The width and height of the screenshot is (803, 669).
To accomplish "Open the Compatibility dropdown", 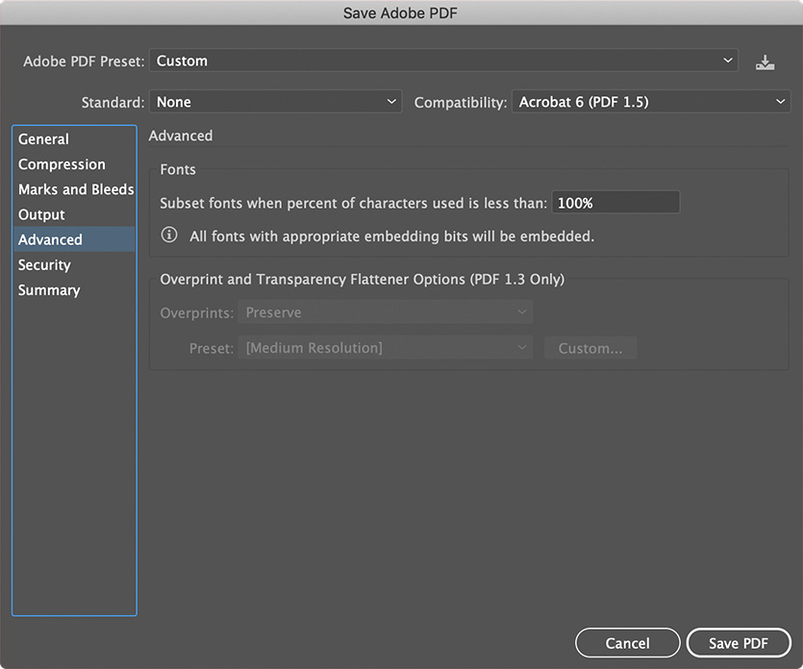I will [x=651, y=102].
